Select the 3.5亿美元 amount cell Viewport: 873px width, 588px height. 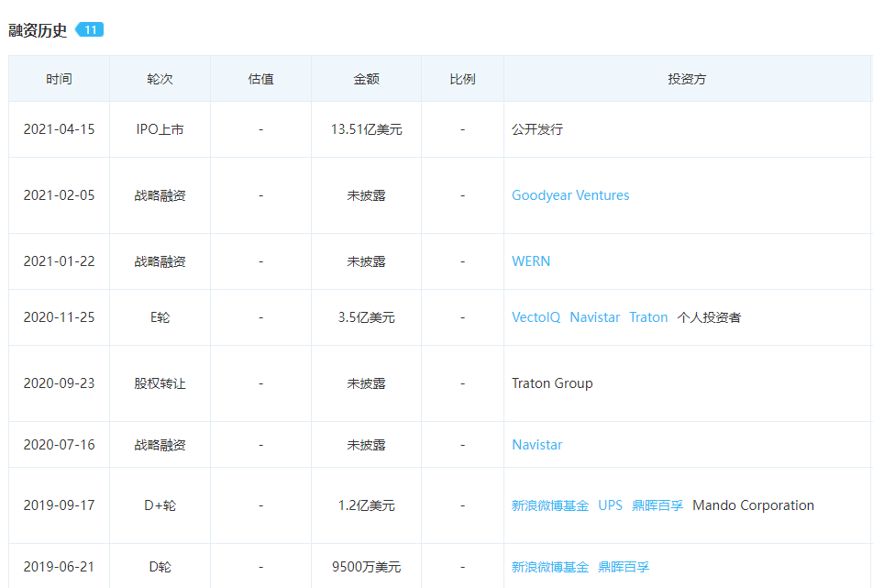click(x=367, y=317)
